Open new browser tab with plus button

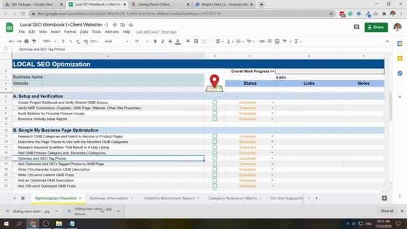point(261,4)
